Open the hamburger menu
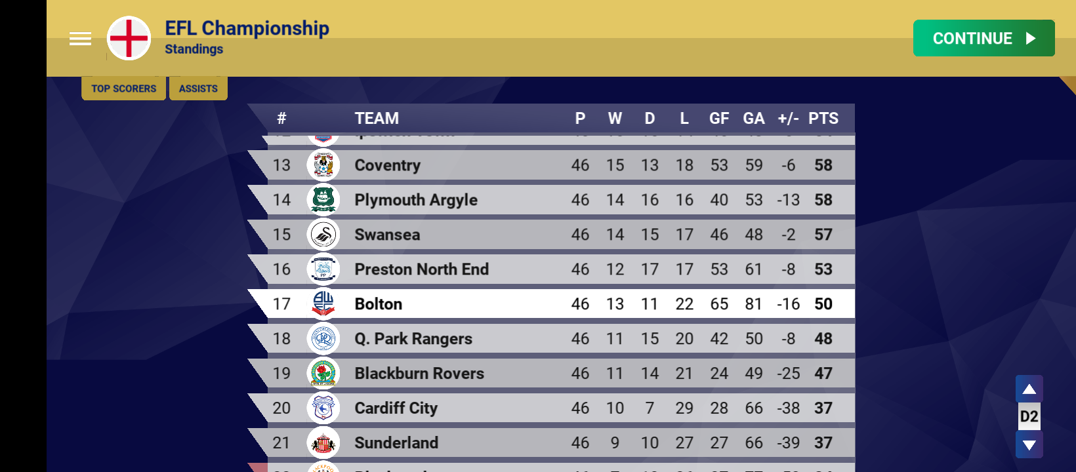The image size is (1076, 472). click(x=80, y=39)
